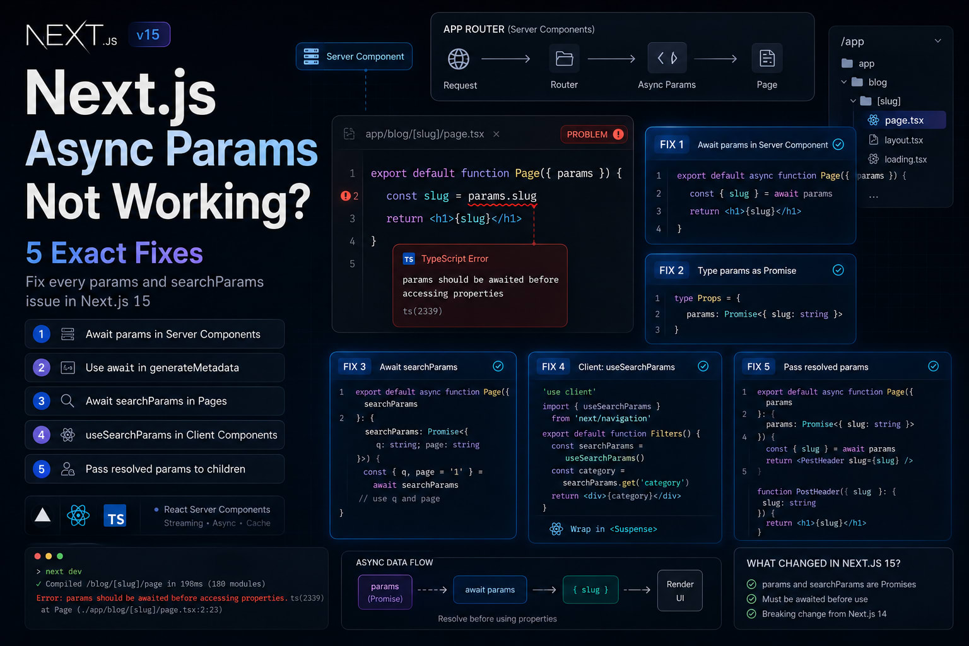The image size is (969, 646).
Task: Click the magnifier icon in fix item 3
Action: tap(68, 401)
